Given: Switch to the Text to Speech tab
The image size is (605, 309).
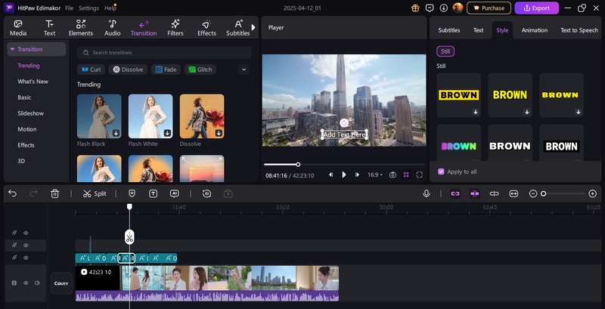Looking at the screenshot, I should pyautogui.click(x=579, y=30).
